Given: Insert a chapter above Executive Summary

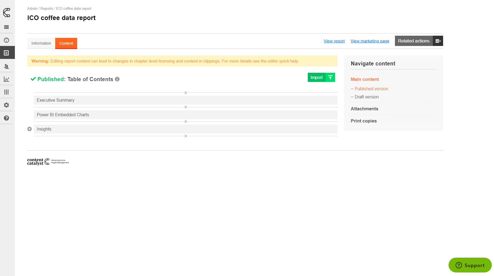Looking at the screenshot, I should pos(186,93).
